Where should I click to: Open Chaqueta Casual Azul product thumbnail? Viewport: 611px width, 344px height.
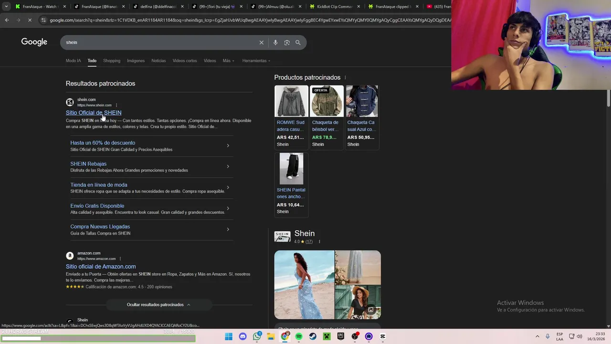(x=362, y=101)
